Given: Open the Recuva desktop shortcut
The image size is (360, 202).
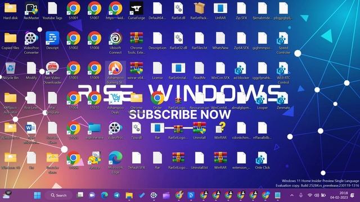Looking at the screenshot, I should 94,160.
